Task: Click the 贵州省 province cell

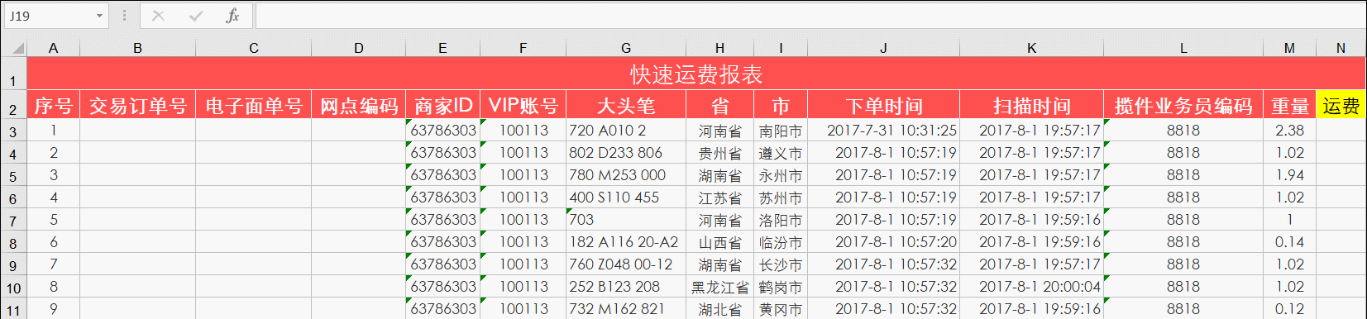Action: (x=719, y=153)
